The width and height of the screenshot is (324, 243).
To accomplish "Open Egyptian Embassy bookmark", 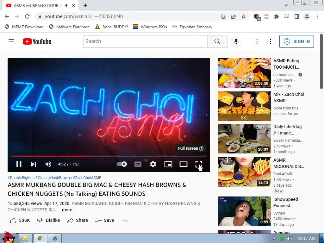I will tap(192, 27).
